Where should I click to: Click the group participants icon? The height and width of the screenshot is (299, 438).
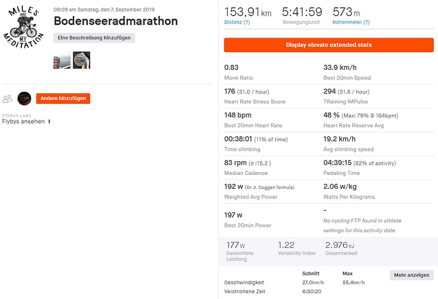pos(7,99)
